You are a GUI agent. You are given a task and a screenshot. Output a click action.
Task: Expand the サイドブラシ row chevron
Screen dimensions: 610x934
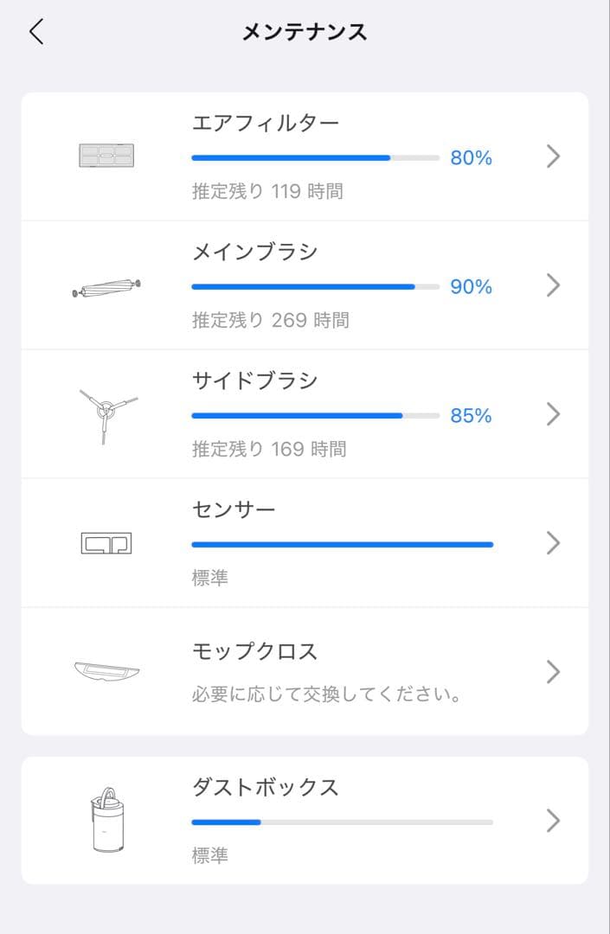pyautogui.click(x=553, y=413)
